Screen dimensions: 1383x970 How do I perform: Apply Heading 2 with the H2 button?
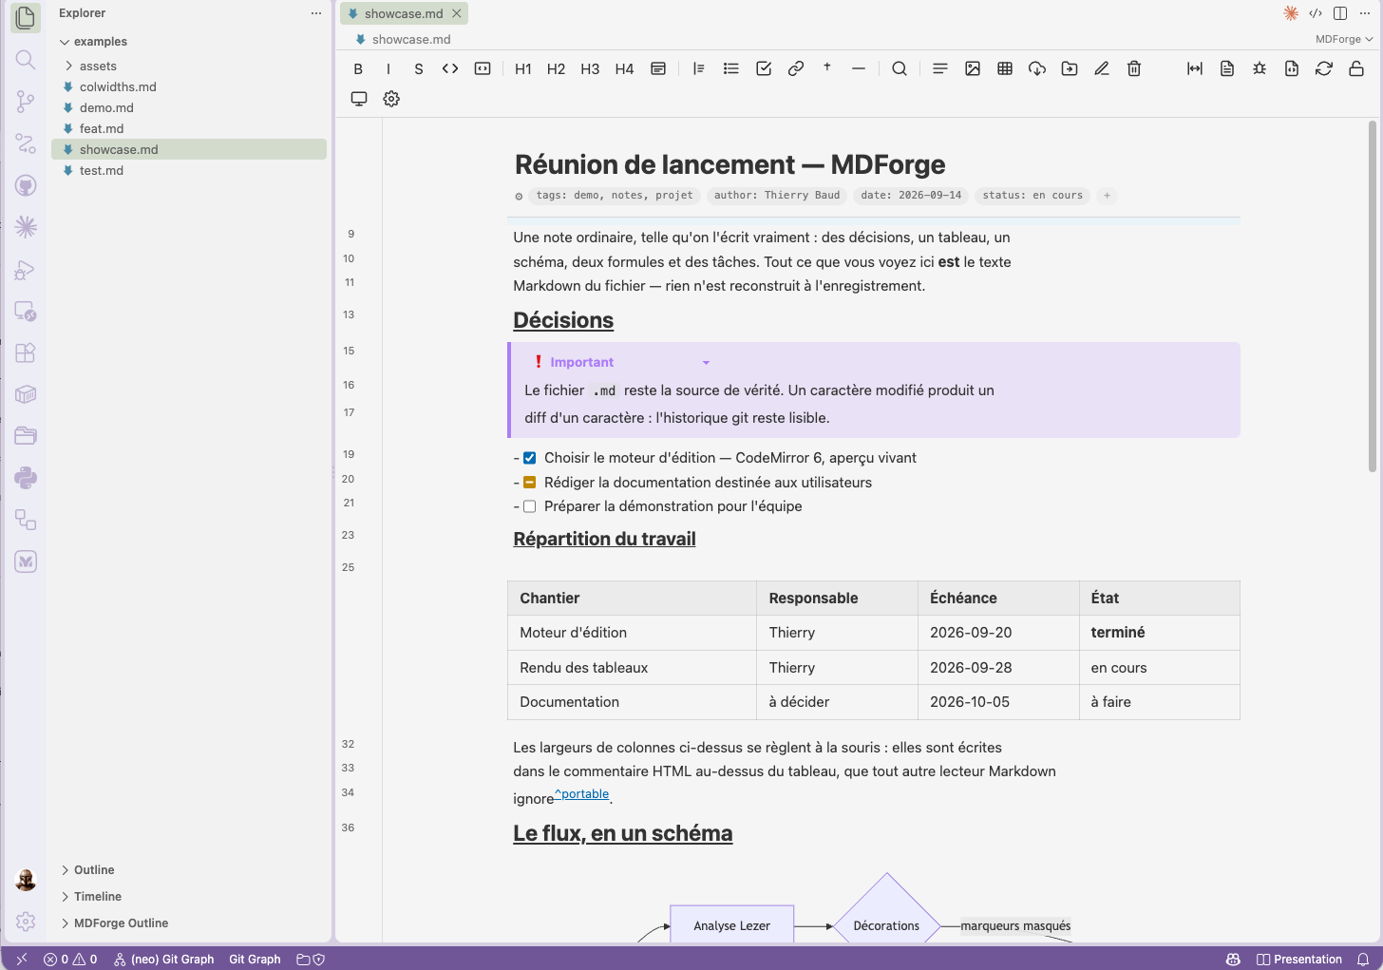557,68
